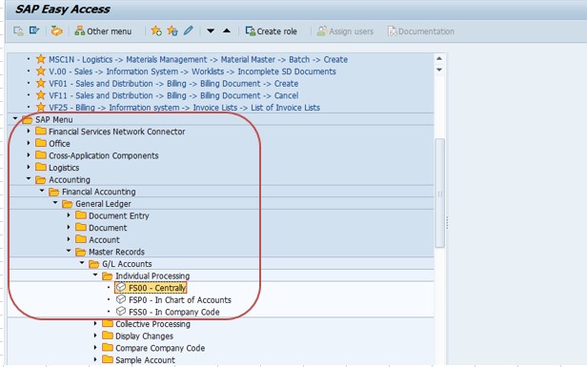
Task: Expand the Account folder arrow
Action: coord(69,239)
